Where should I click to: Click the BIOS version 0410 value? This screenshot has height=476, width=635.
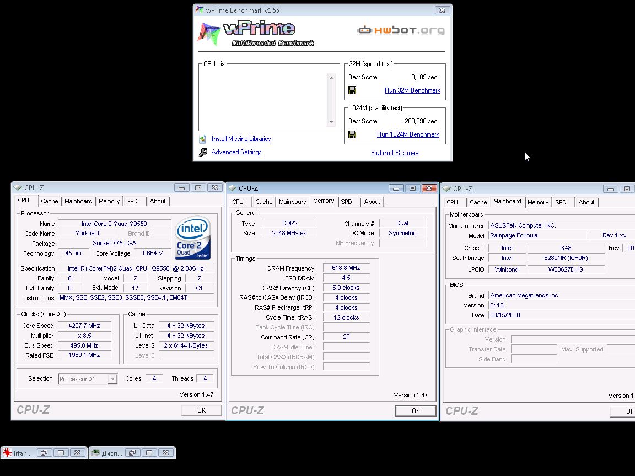coord(562,306)
